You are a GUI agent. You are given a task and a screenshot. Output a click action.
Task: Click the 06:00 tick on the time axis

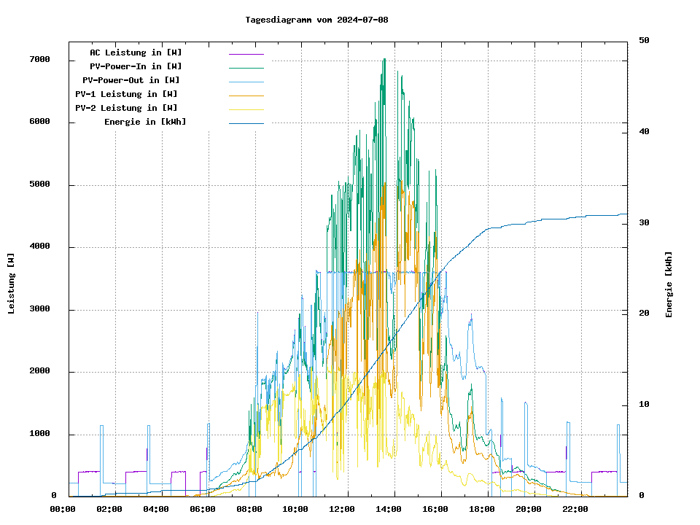[202, 509]
